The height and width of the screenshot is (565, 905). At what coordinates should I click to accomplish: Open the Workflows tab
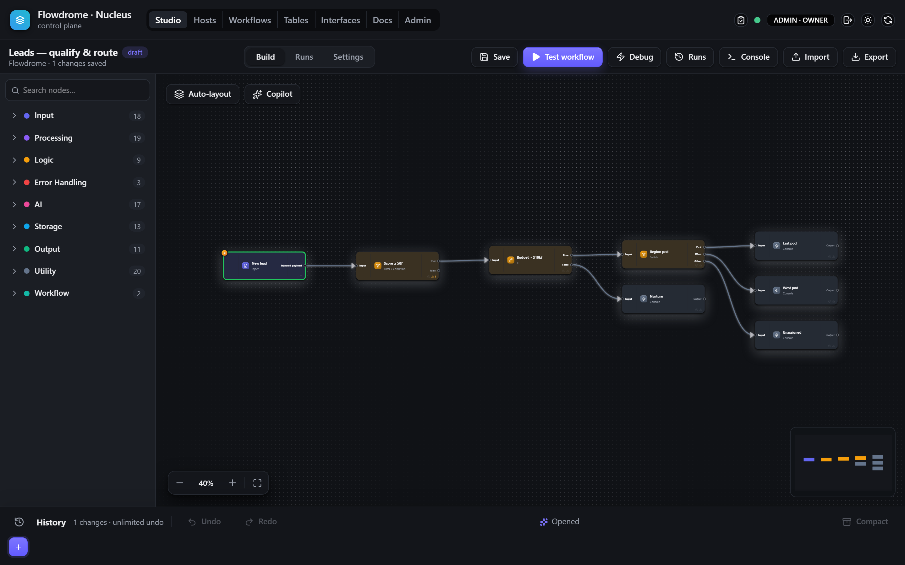coord(250,20)
